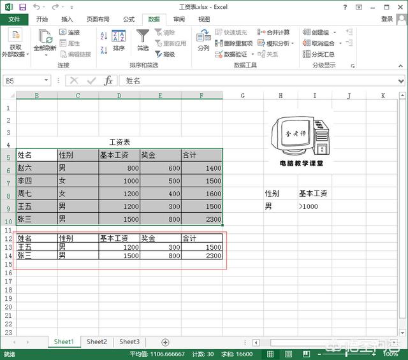The image size is (408, 360).
Task: Click Consolidate (合并计算)
Action: [273, 32]
